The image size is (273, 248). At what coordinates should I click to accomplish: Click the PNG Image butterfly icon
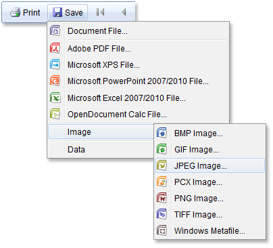162,198
